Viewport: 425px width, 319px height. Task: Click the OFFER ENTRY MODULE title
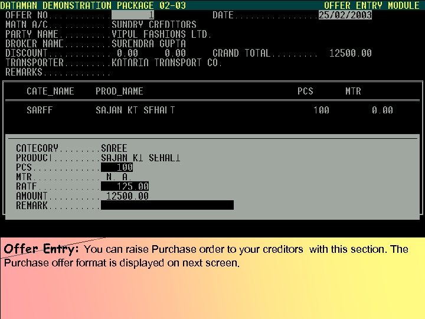pos(372,5)
